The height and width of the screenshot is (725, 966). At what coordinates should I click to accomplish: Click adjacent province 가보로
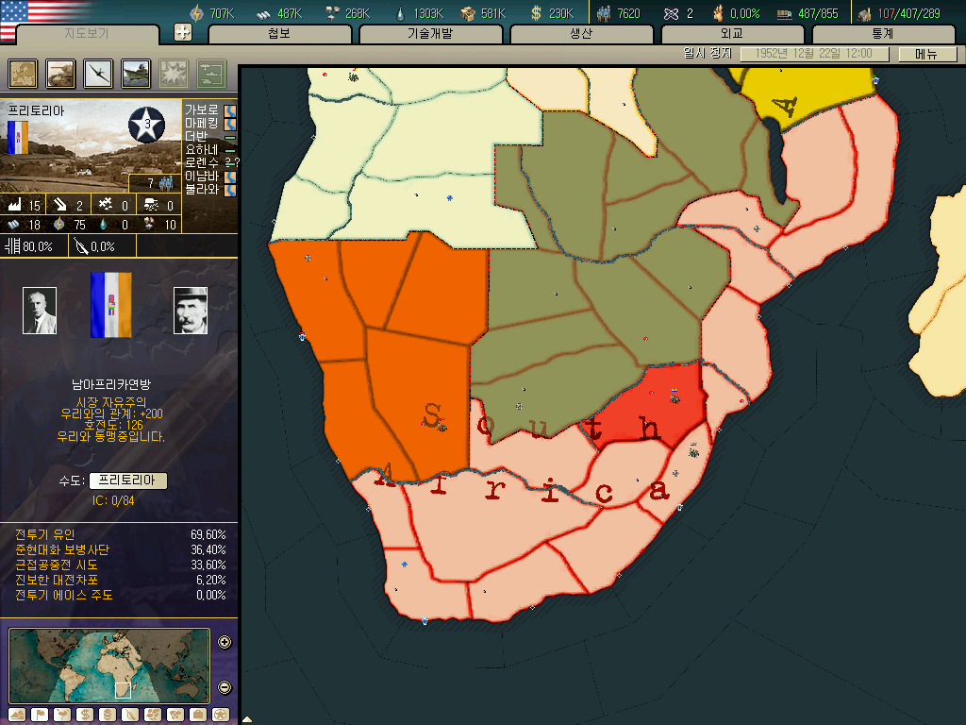tap(202, 110)
